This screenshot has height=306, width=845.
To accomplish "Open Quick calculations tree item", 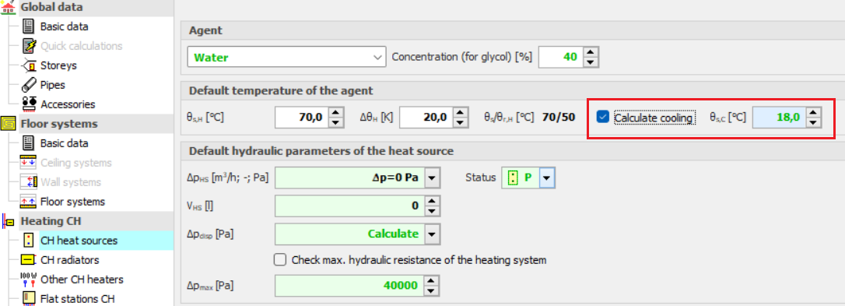I will [x=82, y=46].
